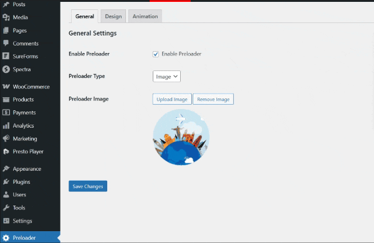The width and height of the screenshot is (374, 243).
Task: Open Plugins using the plug icon
Action: point(6,182)
